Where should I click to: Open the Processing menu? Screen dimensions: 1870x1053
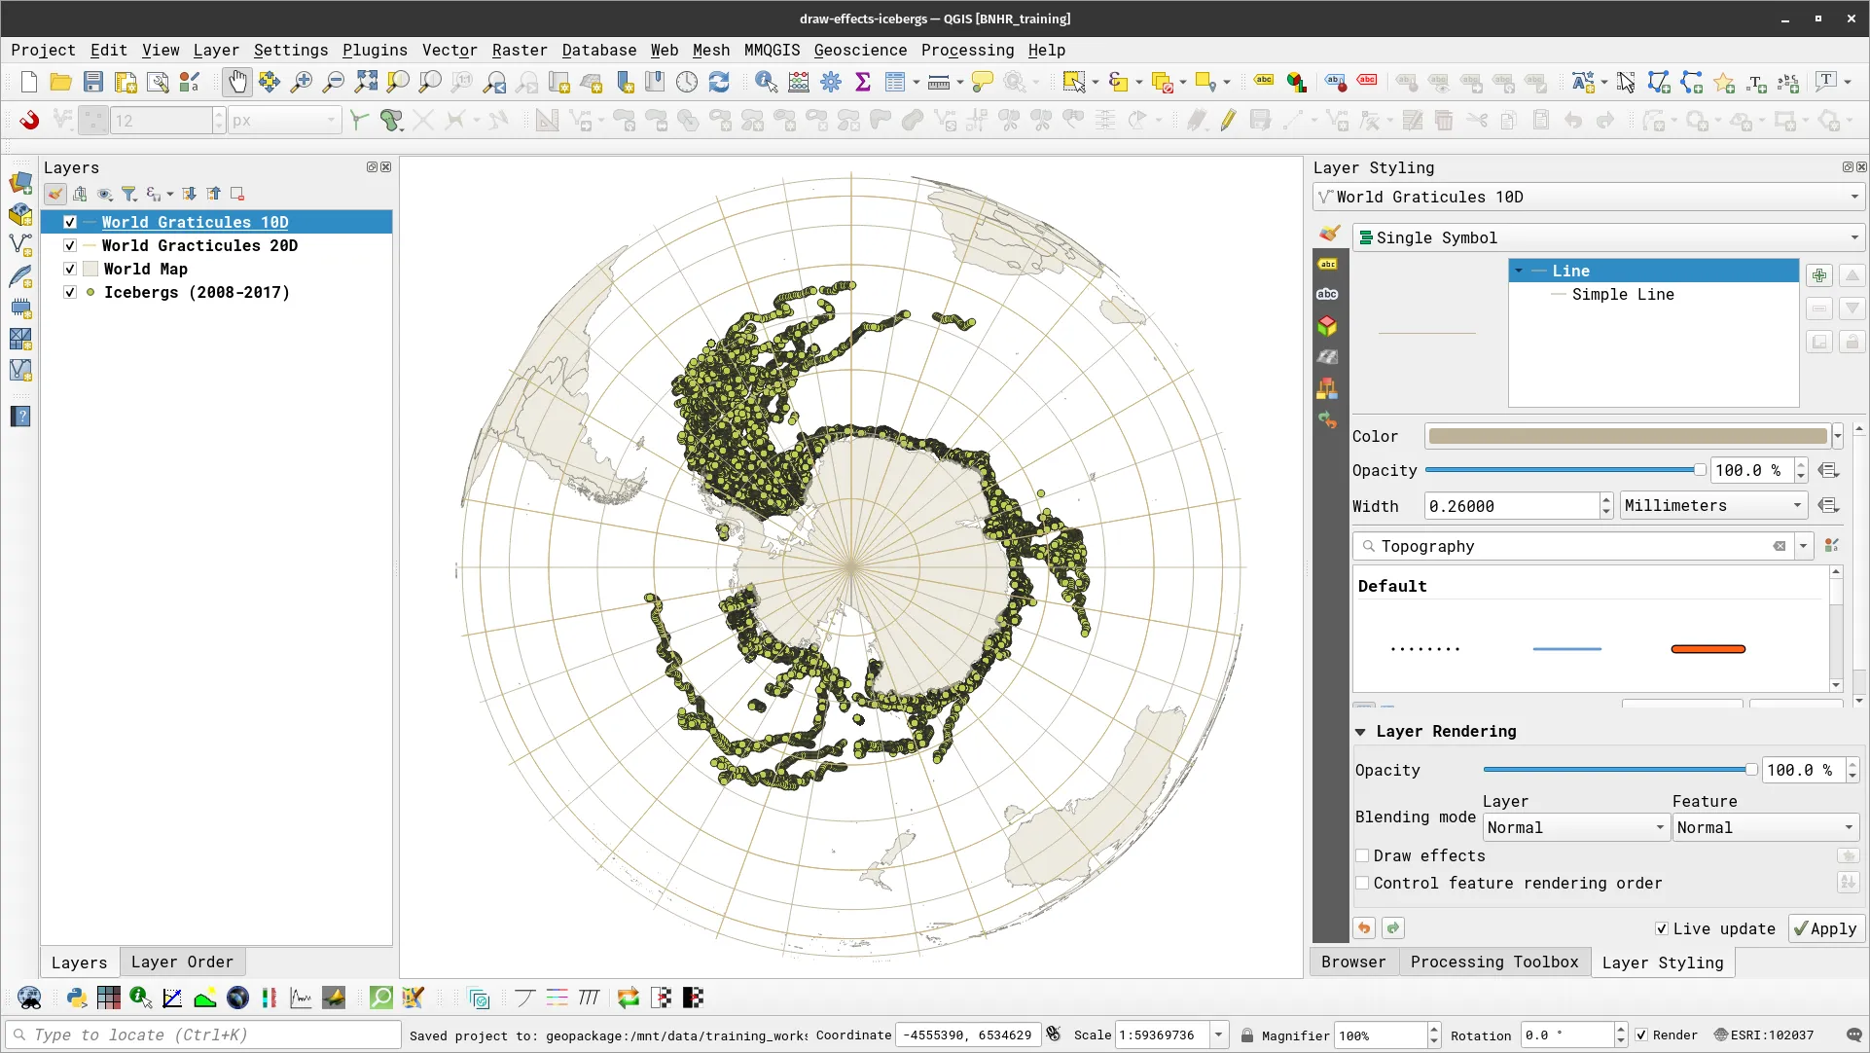966,50
